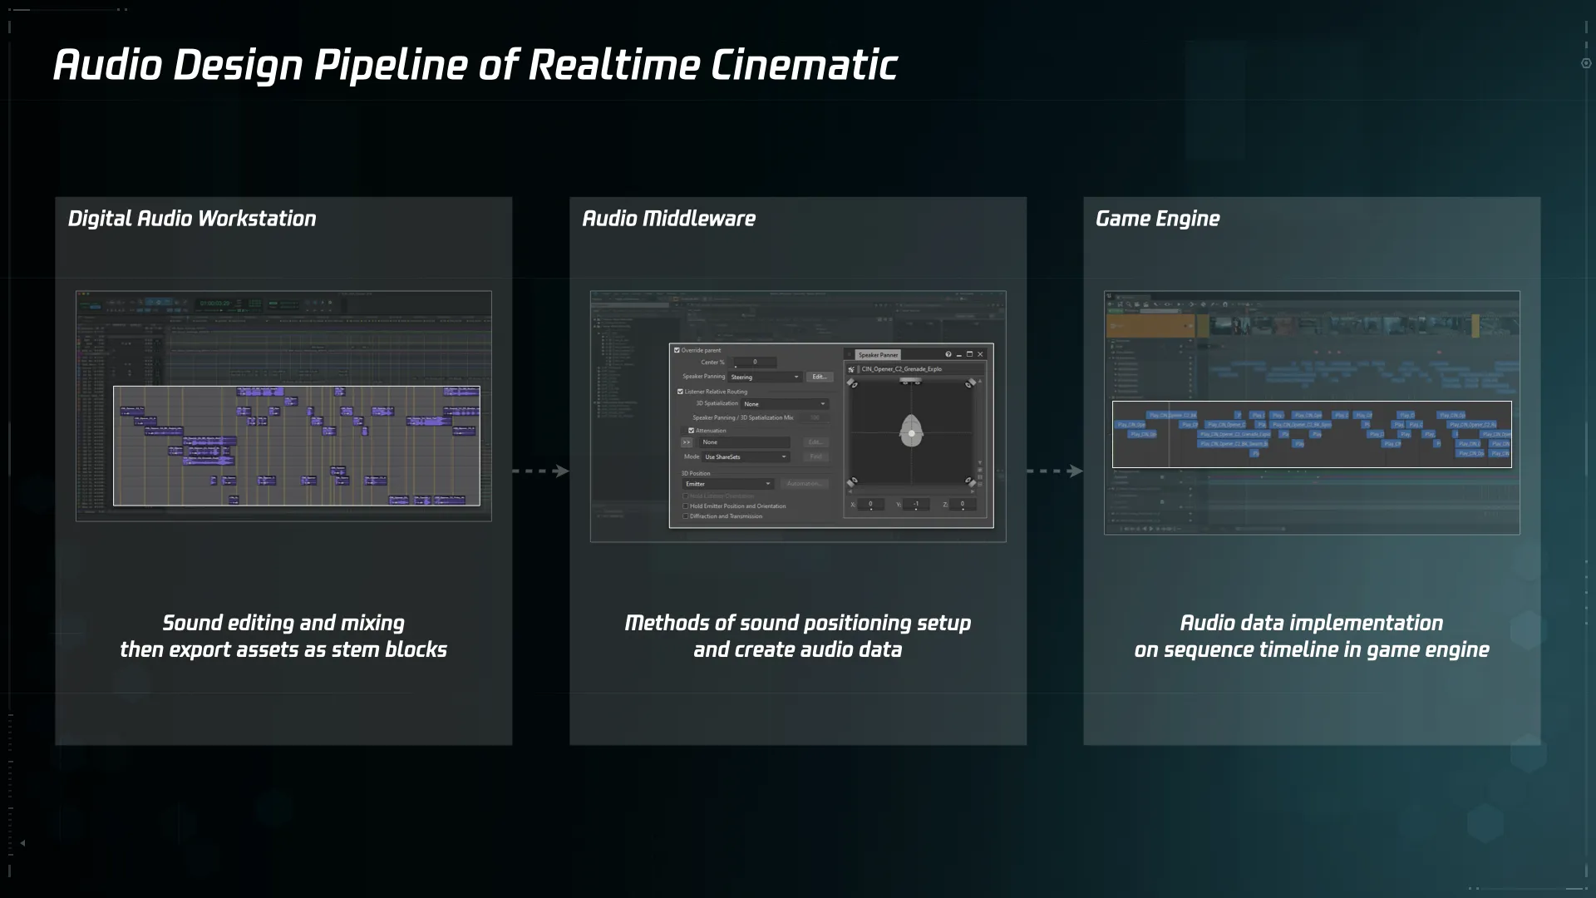The height and width of the screenshot is (898, 1596).
Task: Select the rear-left speaker icon in panner
Action: [852, 482]
